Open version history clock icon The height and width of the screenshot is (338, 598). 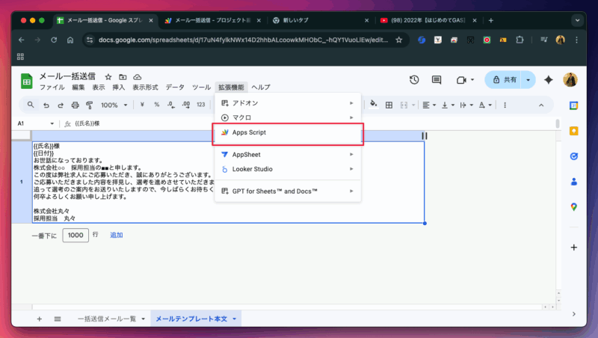click(414, 80)
